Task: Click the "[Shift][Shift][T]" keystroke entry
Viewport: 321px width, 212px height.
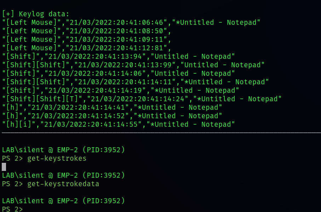Action: pyautogui.click(x=44, y=99)
